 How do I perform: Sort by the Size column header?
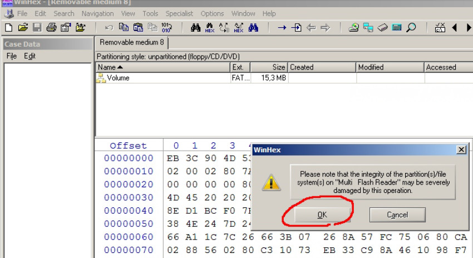269,67
